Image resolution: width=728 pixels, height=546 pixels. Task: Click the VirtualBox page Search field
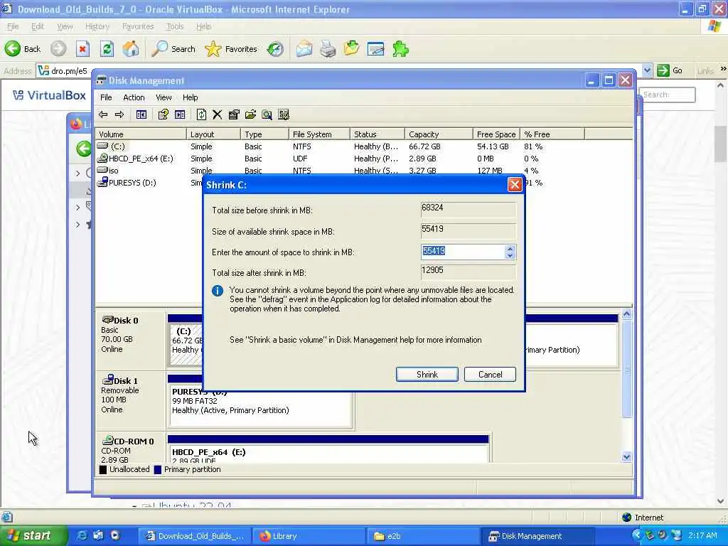tap(667, 95)
